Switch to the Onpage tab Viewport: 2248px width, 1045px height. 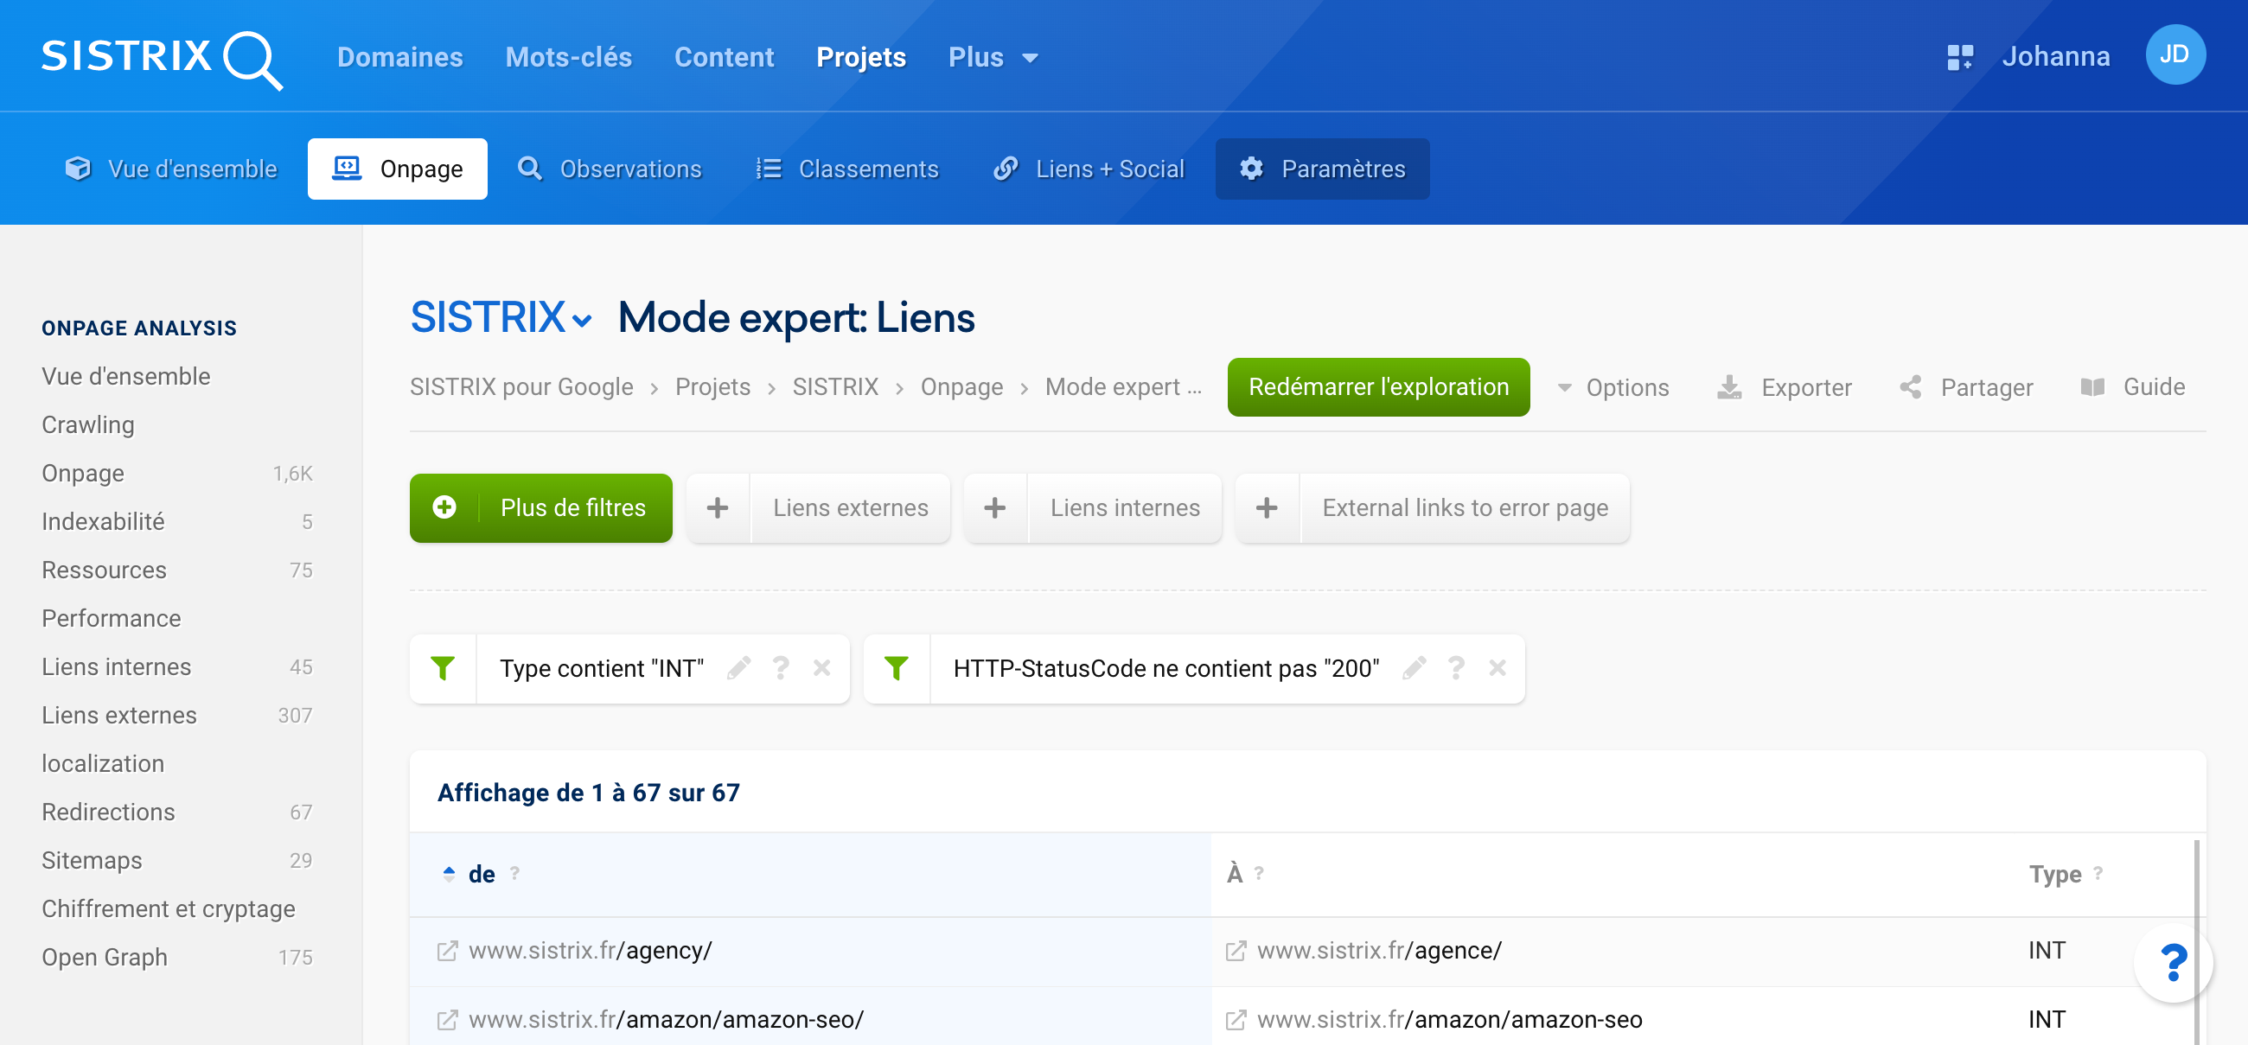pos(397,169)
